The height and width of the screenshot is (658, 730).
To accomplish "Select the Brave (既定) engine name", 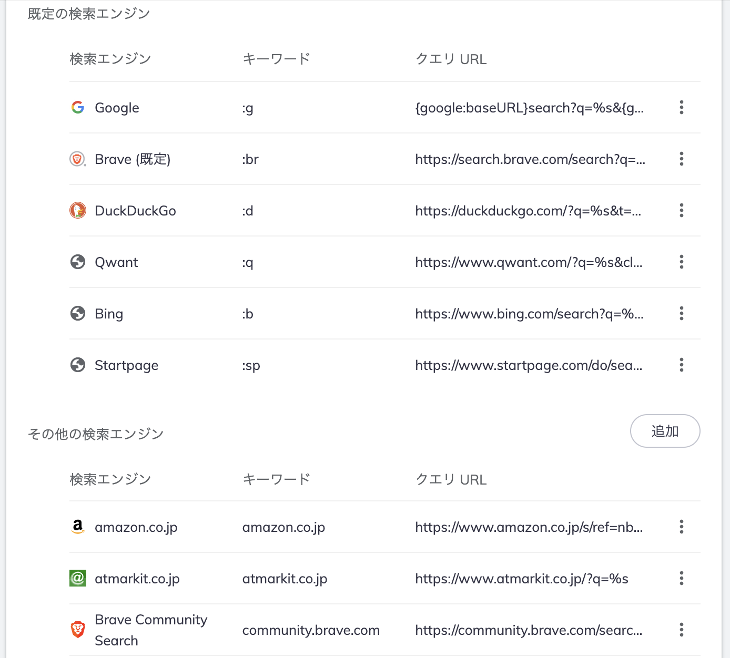I will click(x=133, y=159).
